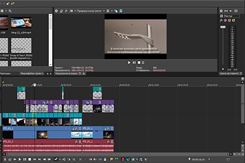Insert a marker with the yellow flag icon
The width and height of the screenshot is (245, 163).
[x=111, y=159]
